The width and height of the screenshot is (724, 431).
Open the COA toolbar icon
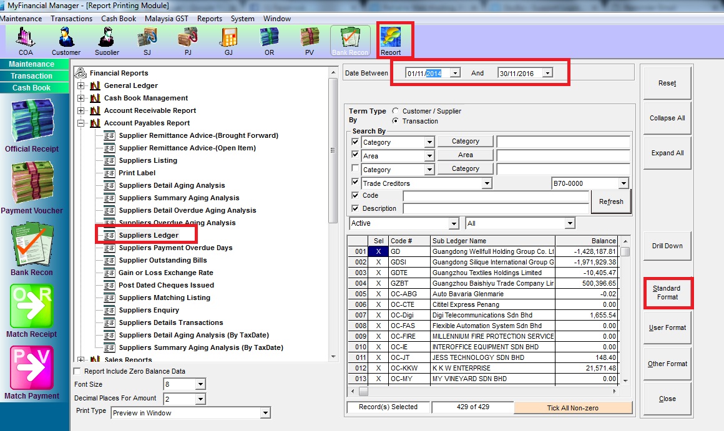pos(26,41)
